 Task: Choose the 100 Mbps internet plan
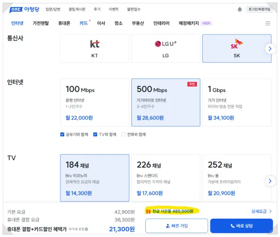95,103
